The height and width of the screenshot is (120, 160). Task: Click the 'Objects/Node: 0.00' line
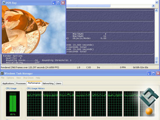(89, 38)
